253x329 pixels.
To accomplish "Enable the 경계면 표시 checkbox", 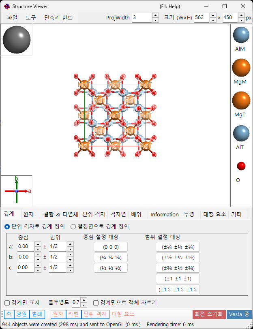I will pyautogui.click(x=7, y=303).
